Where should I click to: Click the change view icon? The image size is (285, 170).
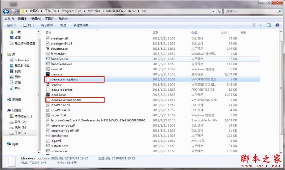point(255,25)
